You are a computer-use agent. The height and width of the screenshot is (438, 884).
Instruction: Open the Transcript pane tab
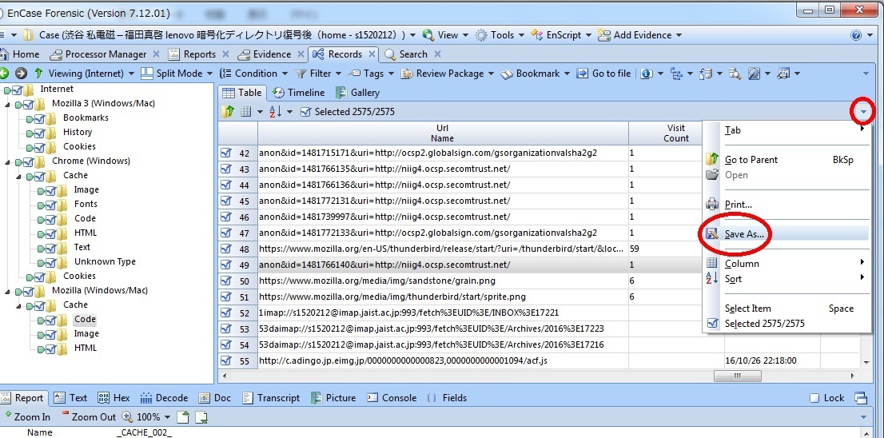(x=271, y=398)
